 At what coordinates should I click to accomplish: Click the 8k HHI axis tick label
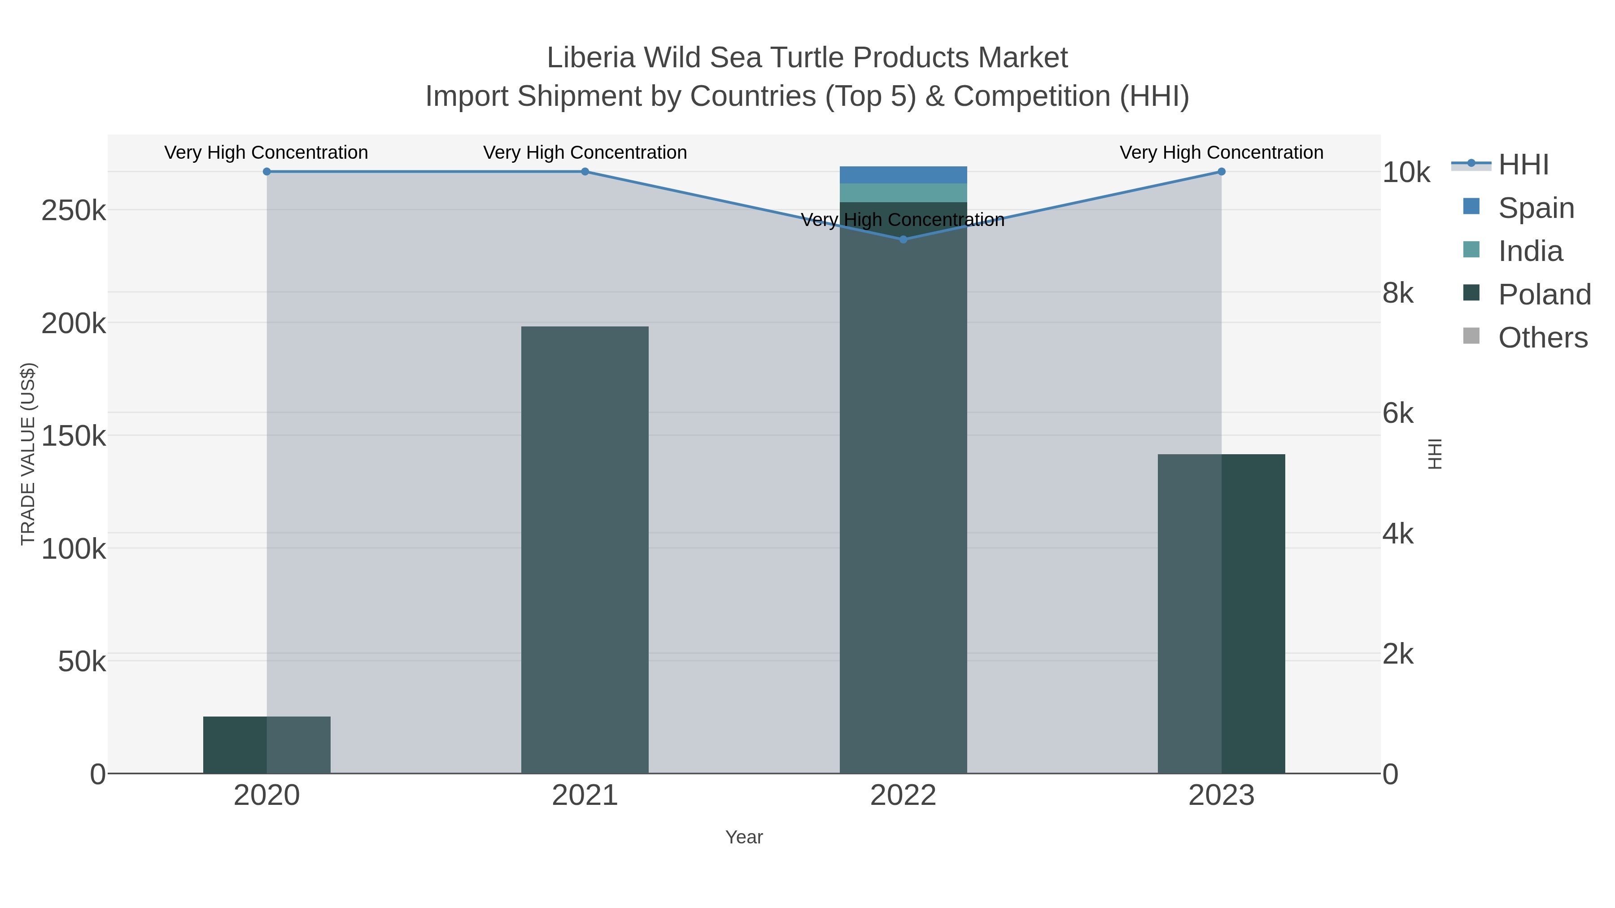[1398, 293]
